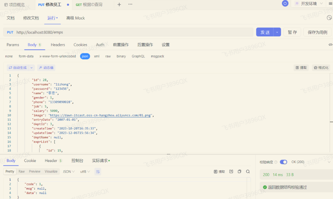
Task: Toggle the 校验响应 switch
Action: [283, 162]
